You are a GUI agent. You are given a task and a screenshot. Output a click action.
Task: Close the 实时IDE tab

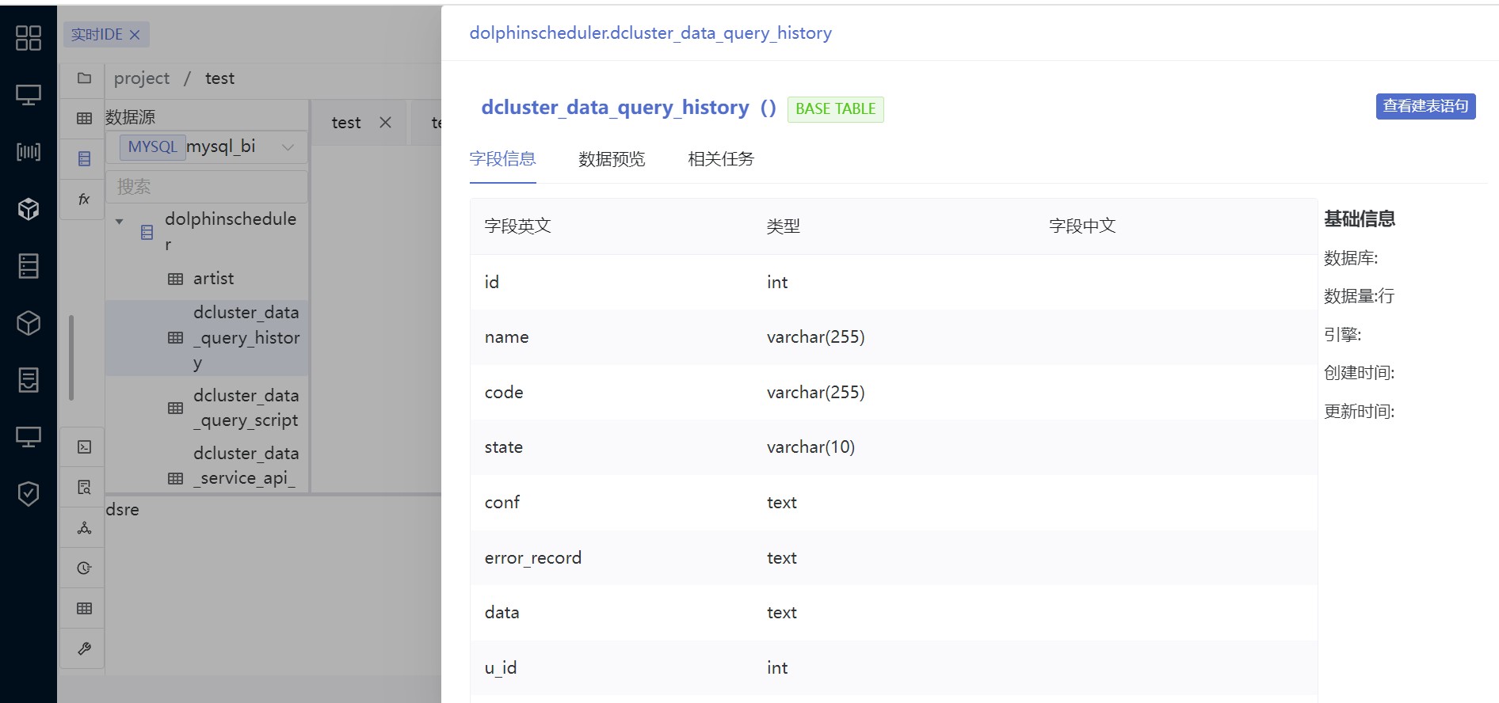[135, 35]
